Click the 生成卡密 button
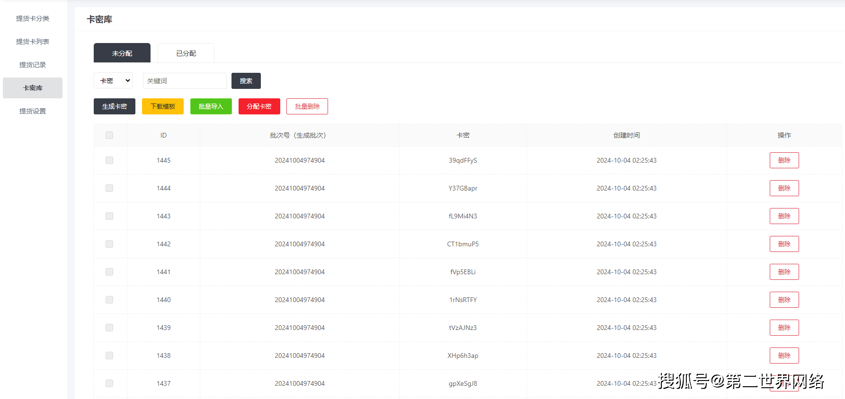The width and height of the screenshot is (845, 399). click(x=115, y=106)
